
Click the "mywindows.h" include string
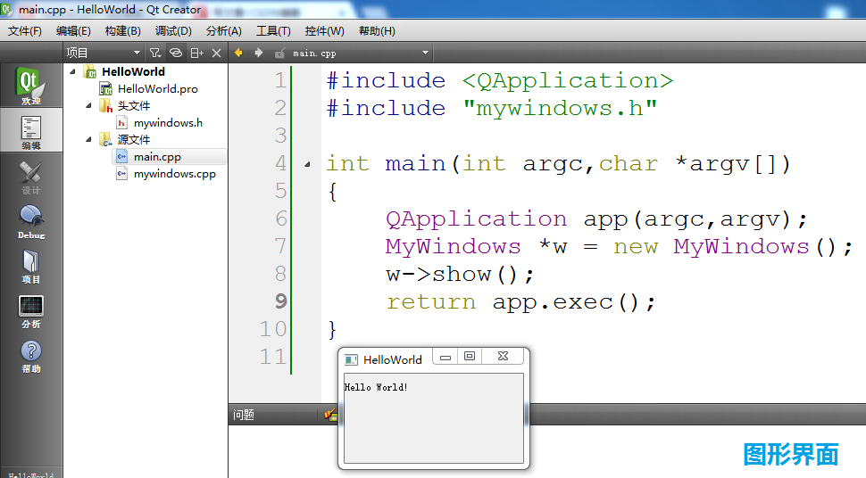coord(560,108)
